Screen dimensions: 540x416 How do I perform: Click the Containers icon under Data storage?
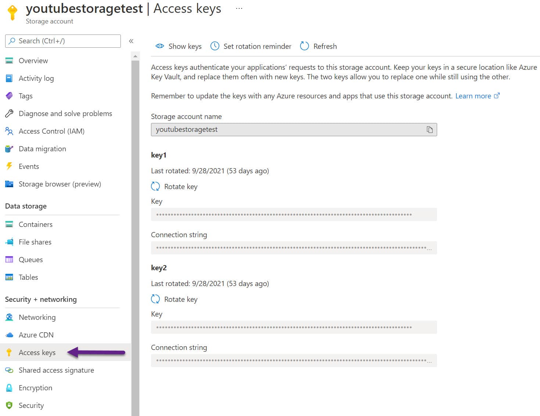pos(9,224)
